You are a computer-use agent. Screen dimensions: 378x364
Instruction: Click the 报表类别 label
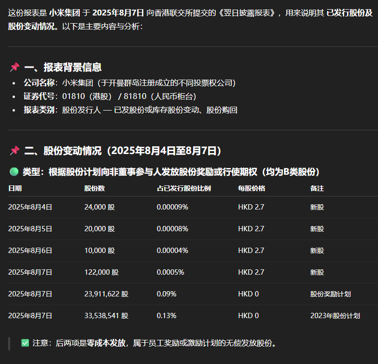click(39, 110)
